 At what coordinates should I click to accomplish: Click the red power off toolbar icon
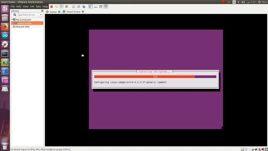coord(52,7)
